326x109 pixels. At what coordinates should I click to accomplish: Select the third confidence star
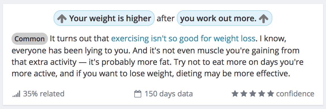coord(253,94)
